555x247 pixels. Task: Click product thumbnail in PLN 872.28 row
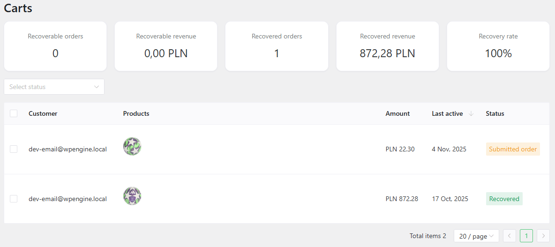(x=132, y=196)
